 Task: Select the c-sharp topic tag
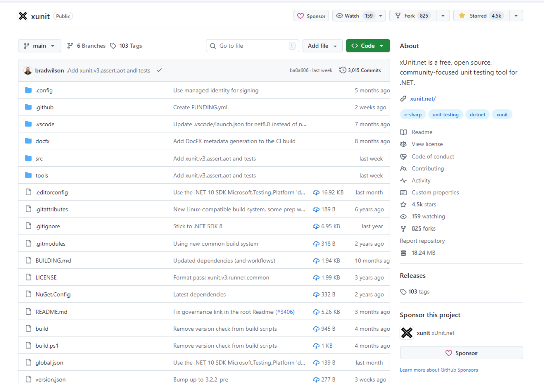413,114
